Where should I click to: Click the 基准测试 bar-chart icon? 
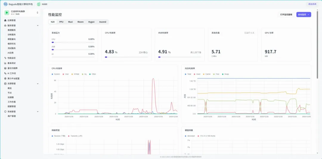tap(5, 63)
